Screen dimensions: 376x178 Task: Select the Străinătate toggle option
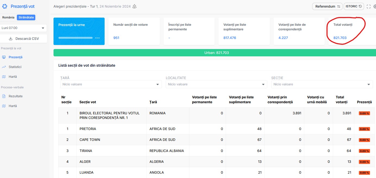click(26, 17)
